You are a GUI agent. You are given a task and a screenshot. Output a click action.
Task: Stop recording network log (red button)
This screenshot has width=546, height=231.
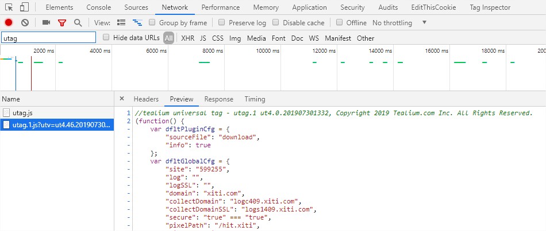click(x=9, y=23)
